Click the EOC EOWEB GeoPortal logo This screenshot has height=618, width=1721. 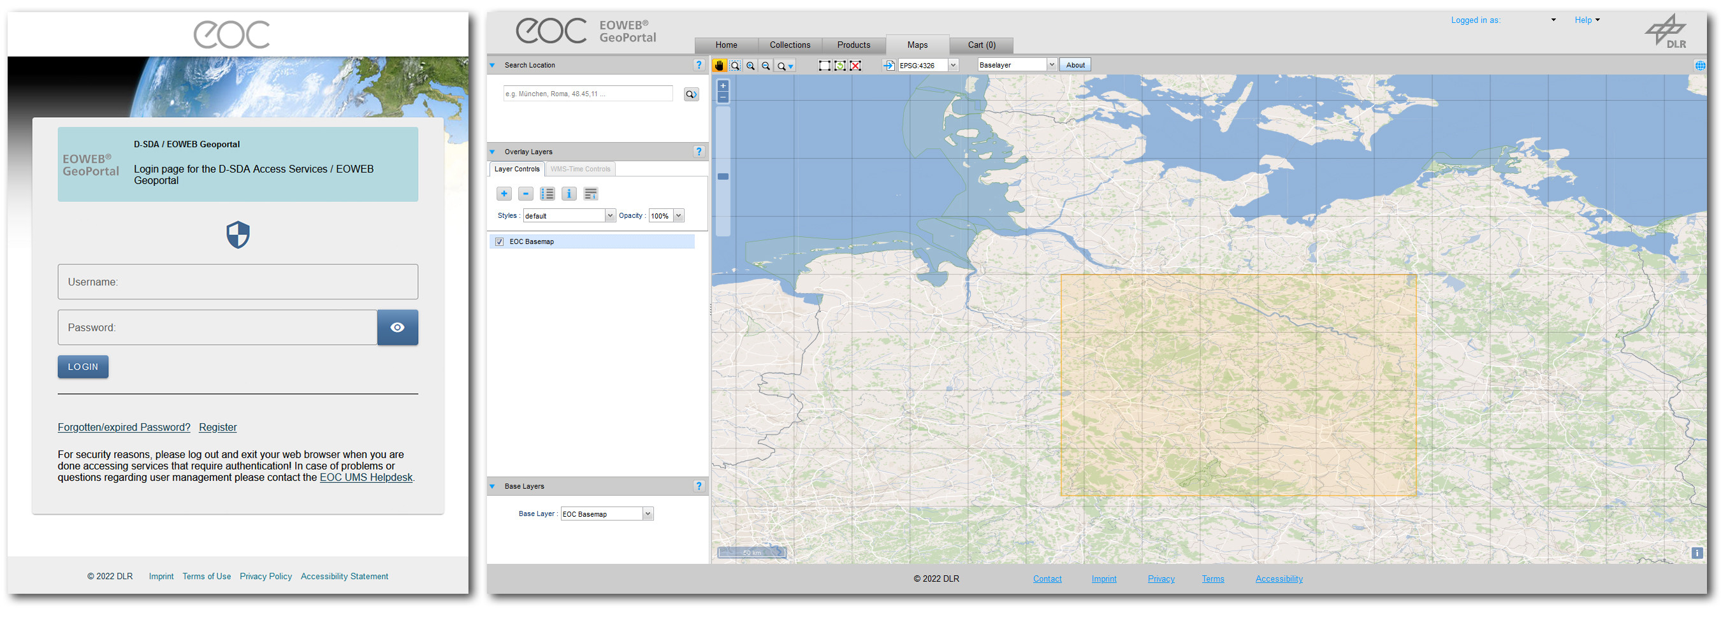[586, 31]
